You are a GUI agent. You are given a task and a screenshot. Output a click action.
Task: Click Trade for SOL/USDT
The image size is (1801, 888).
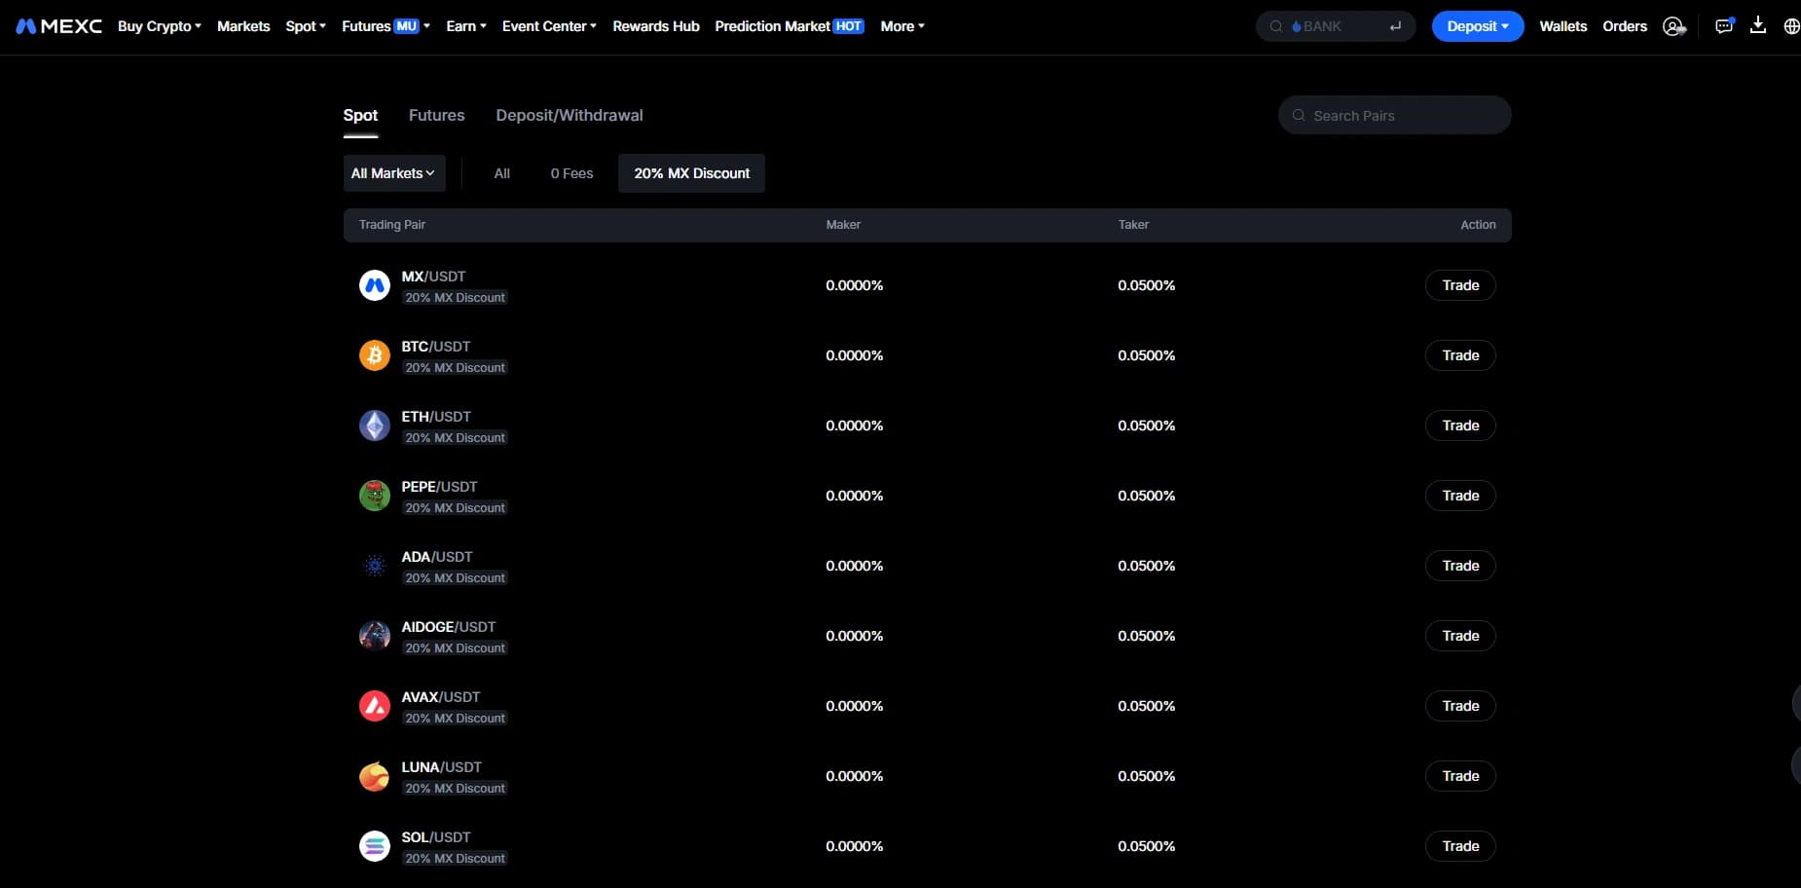point(1460,846)
